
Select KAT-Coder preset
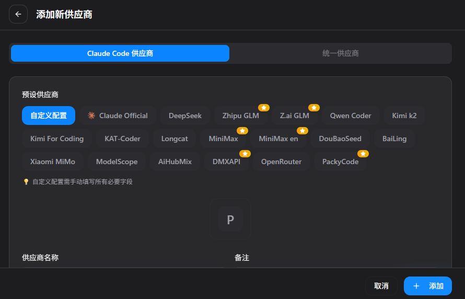(122, 139)
